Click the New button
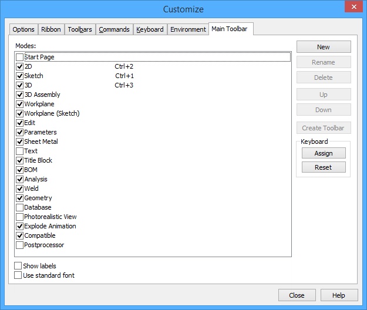The image size is (367, 310). 324,47
